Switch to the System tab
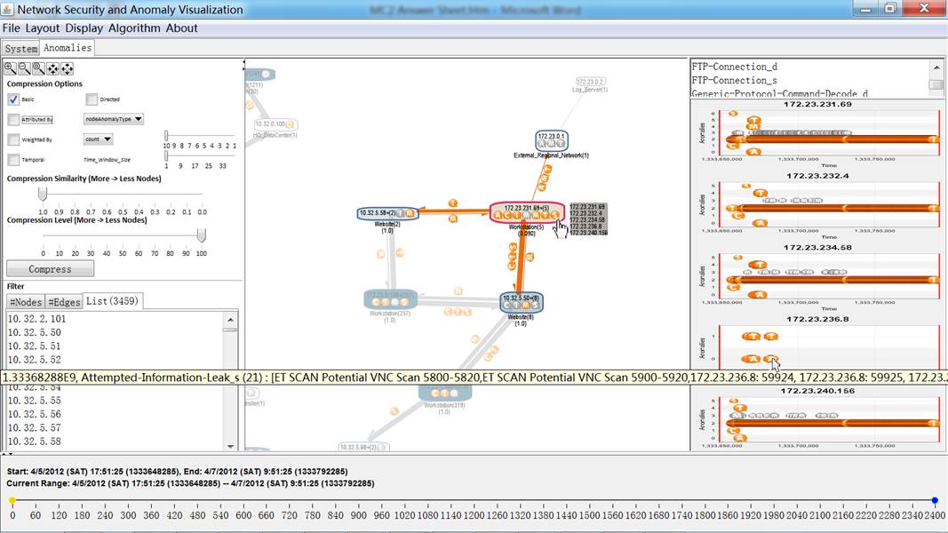 [x=20, y=49]
